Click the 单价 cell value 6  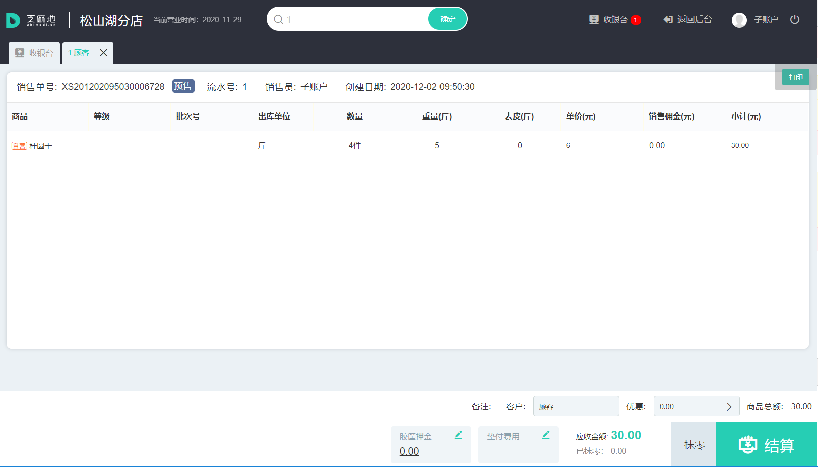(x=568, y=145)
